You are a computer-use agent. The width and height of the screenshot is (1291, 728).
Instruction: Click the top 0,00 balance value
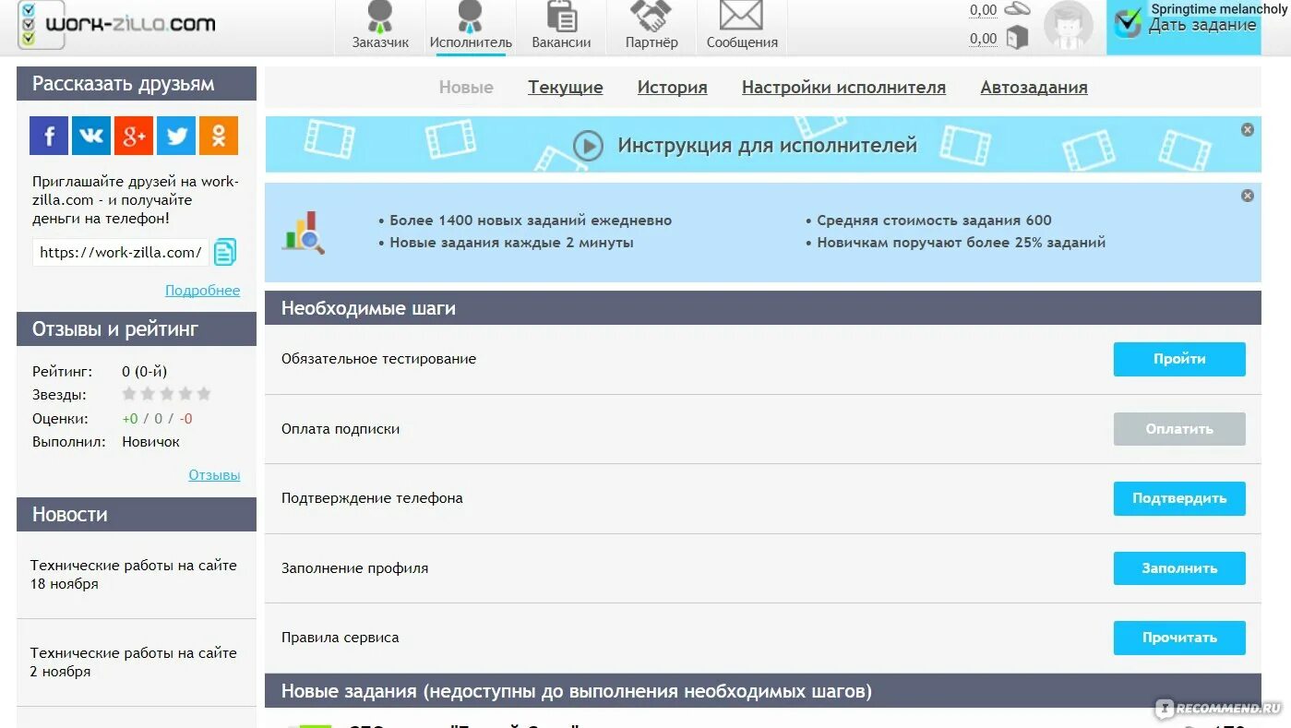[983, 10]
